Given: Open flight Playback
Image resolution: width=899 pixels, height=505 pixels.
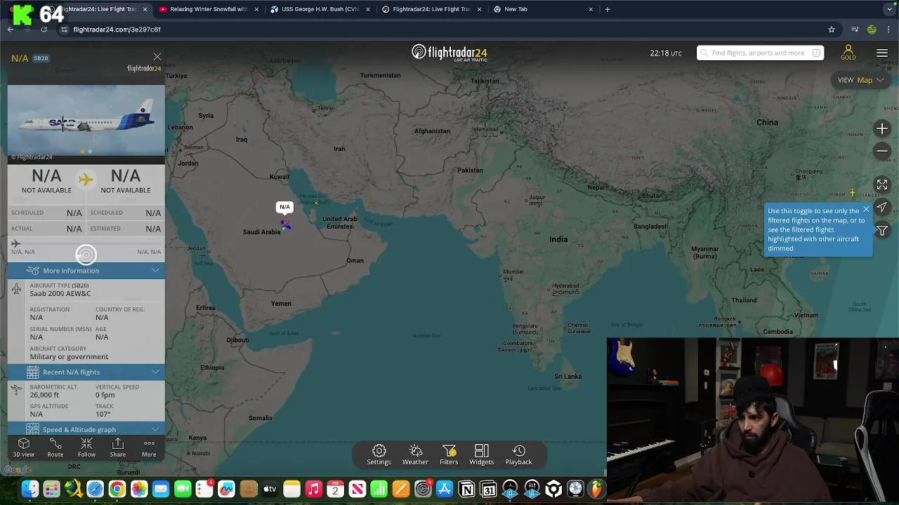Looking at the screenshot, I should coord(518,454).
